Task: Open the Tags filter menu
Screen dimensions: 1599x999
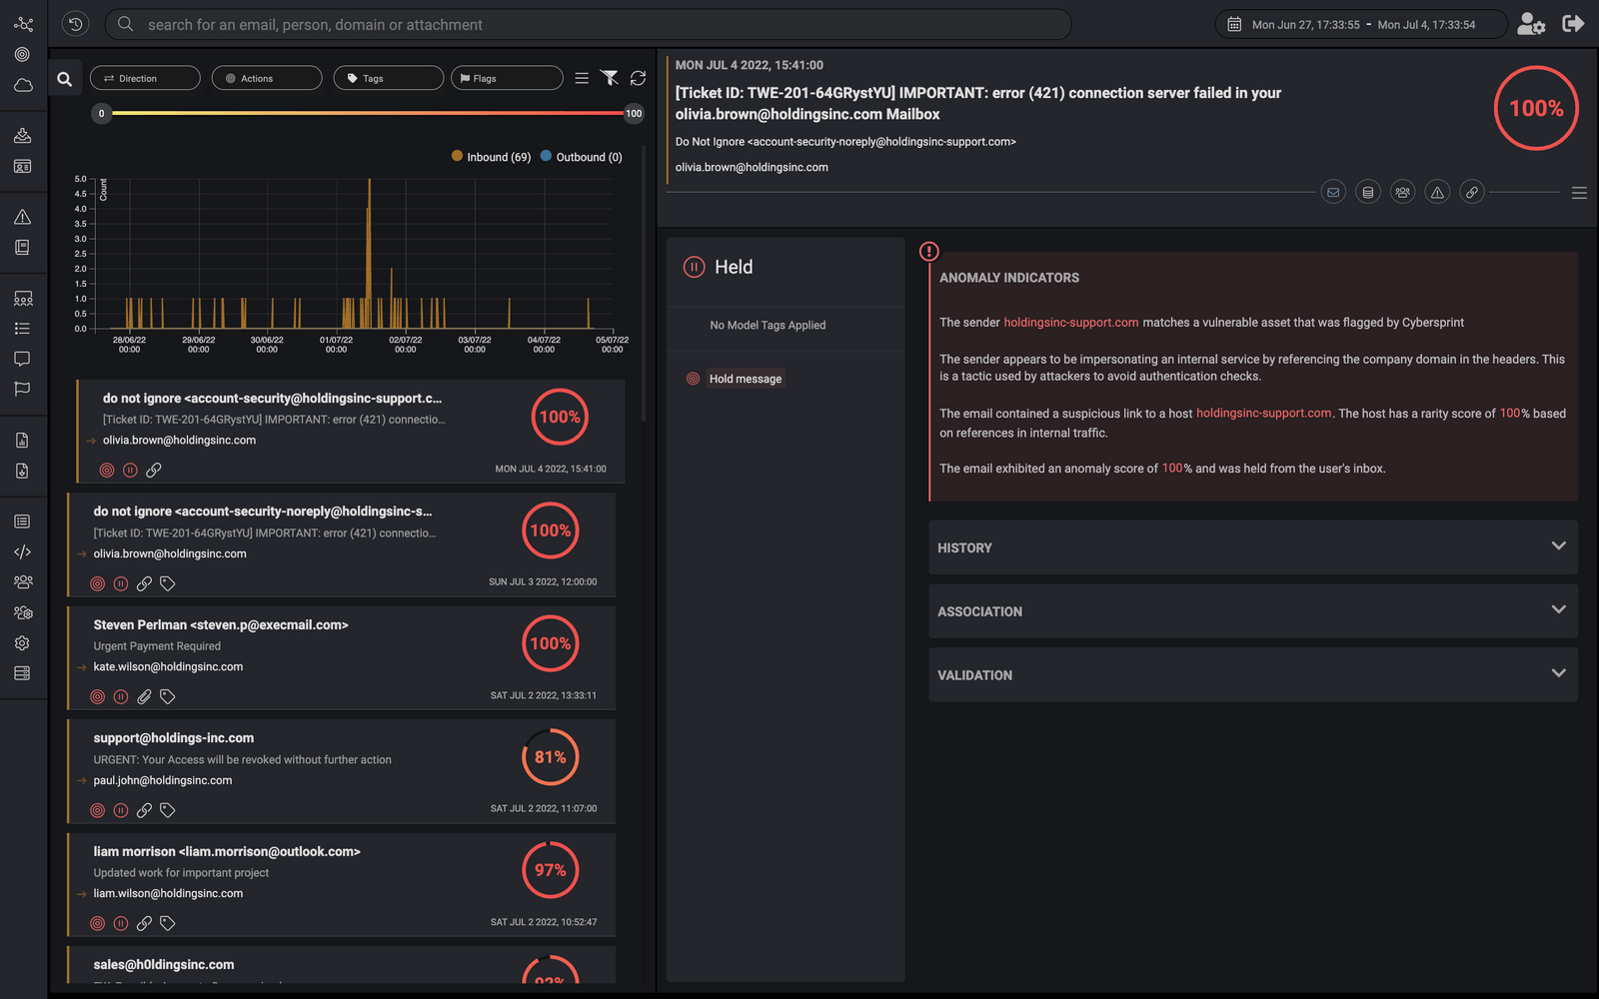Action: tap(388, 77)
